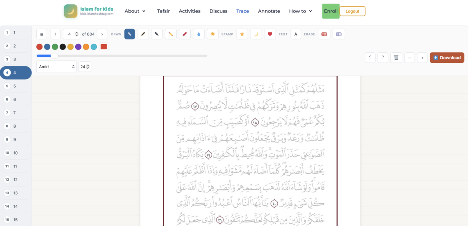Select page 7 in sidebar
Viewport: 468px width, 226px height.
tap(16, 113)
